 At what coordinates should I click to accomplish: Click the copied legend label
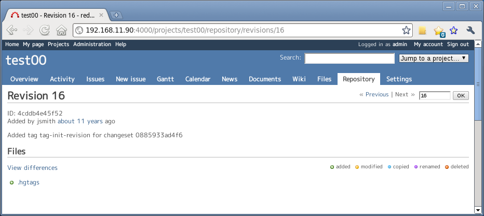coord(401,167)
